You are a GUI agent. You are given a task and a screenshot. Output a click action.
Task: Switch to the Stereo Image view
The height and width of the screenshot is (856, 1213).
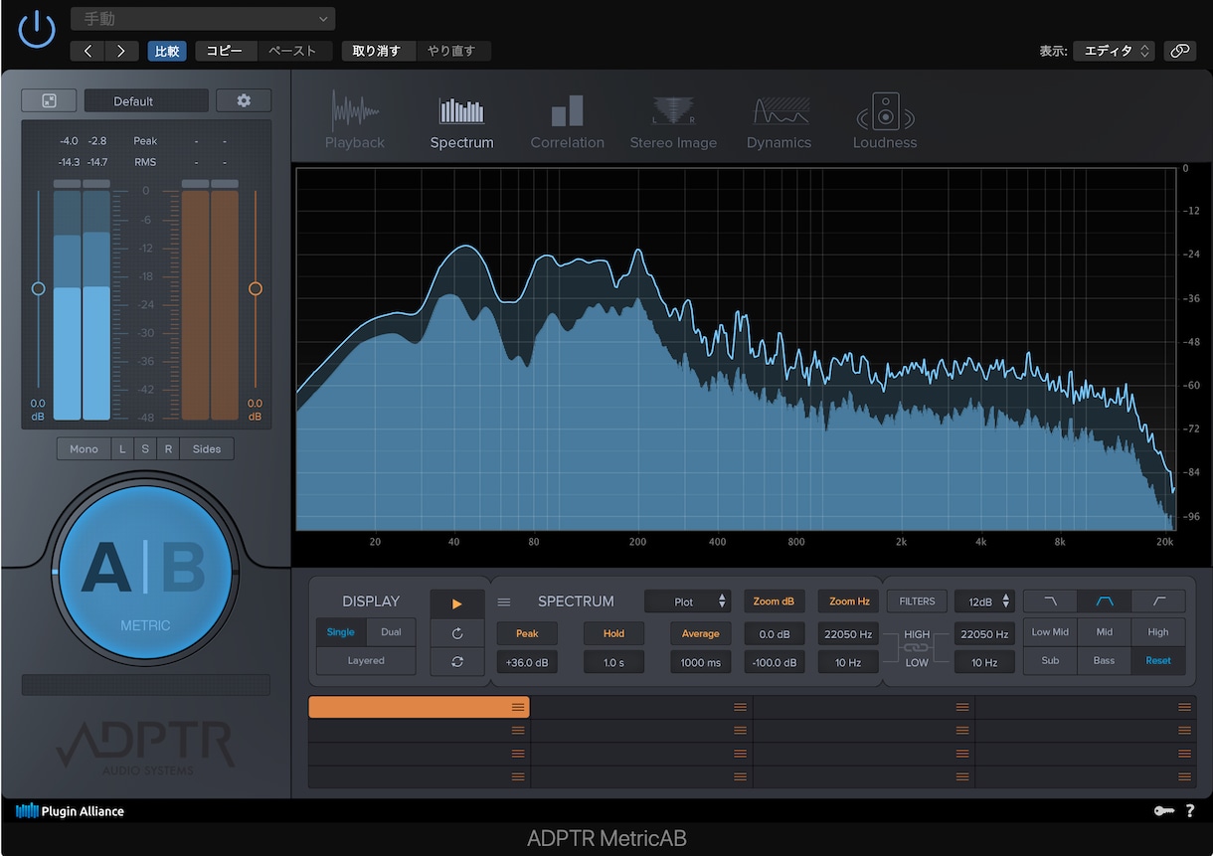673,120
